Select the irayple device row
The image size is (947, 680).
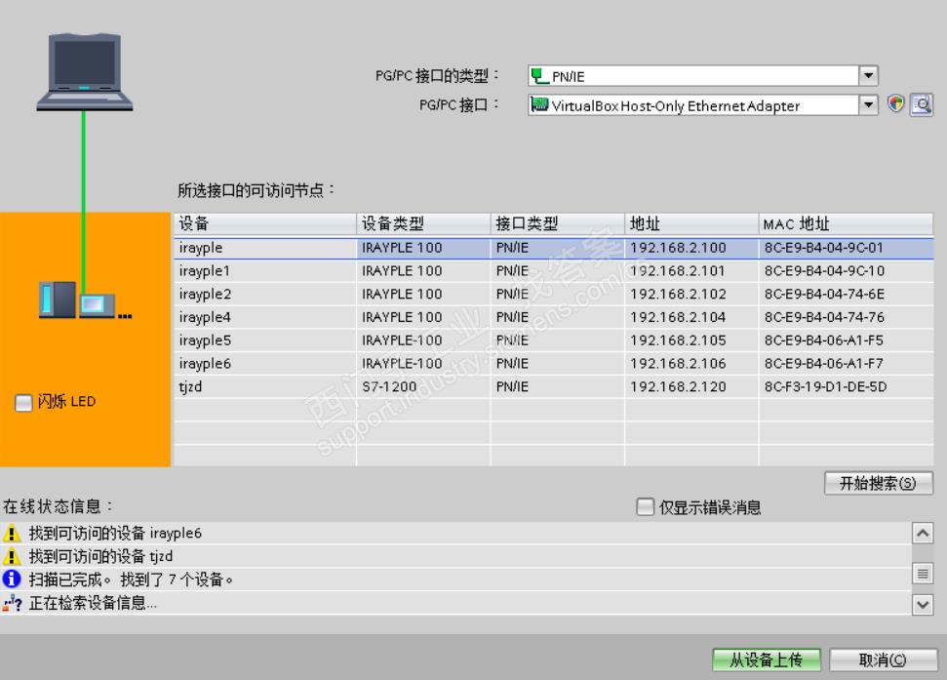click(x=554, y=248)
